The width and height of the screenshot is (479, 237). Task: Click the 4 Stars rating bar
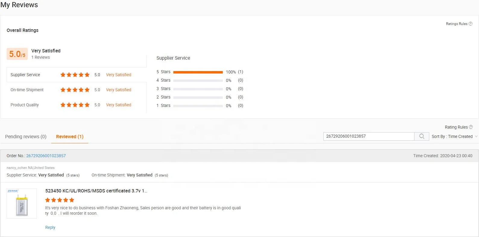(198, 80)
